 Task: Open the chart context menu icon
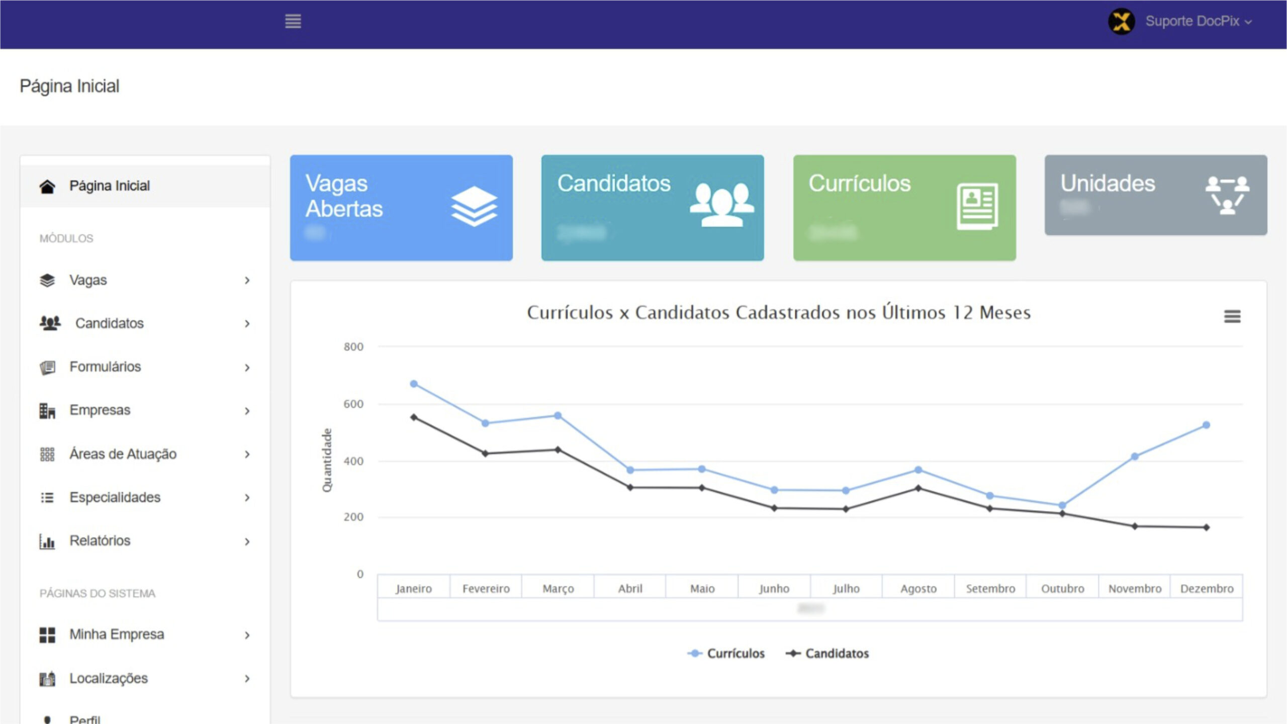click(1232, 316)
